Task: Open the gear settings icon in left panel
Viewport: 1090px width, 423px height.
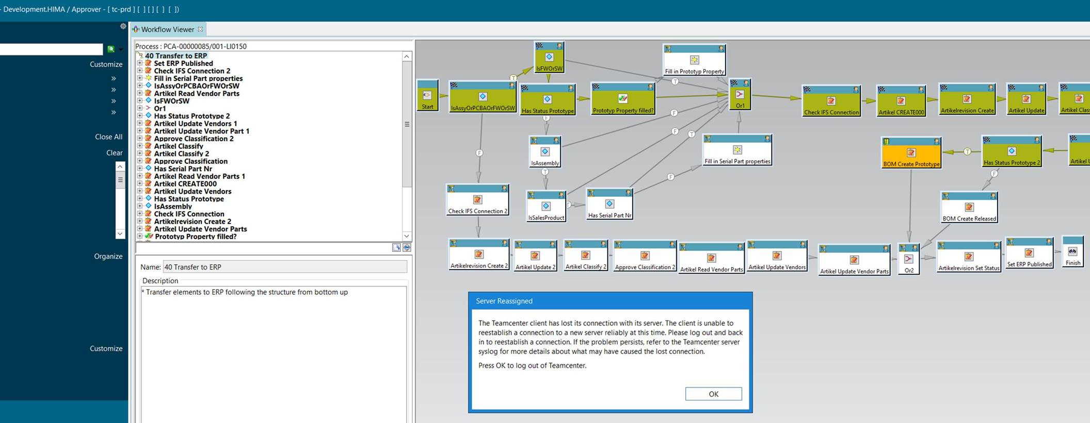Action: pos(123,26)
